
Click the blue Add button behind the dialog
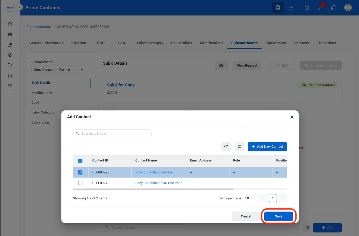click(327, 228)
